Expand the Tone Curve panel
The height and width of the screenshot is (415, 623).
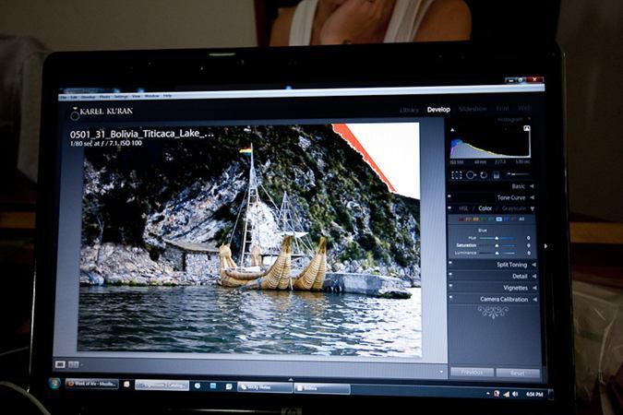(x=532, y=197)
